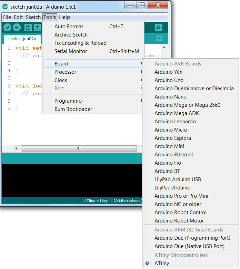Select Arduino Robot Control board
The image size is (240, 269).
191,212
